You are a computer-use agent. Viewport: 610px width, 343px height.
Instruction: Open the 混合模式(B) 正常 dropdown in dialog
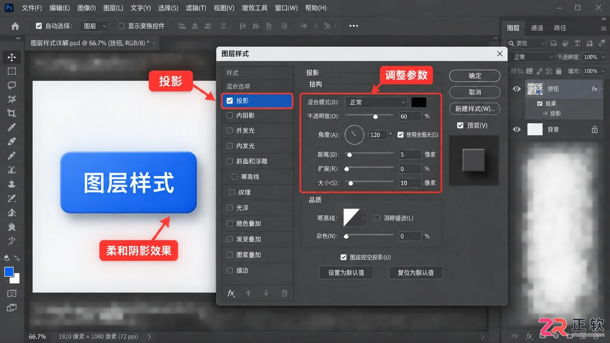376,102
